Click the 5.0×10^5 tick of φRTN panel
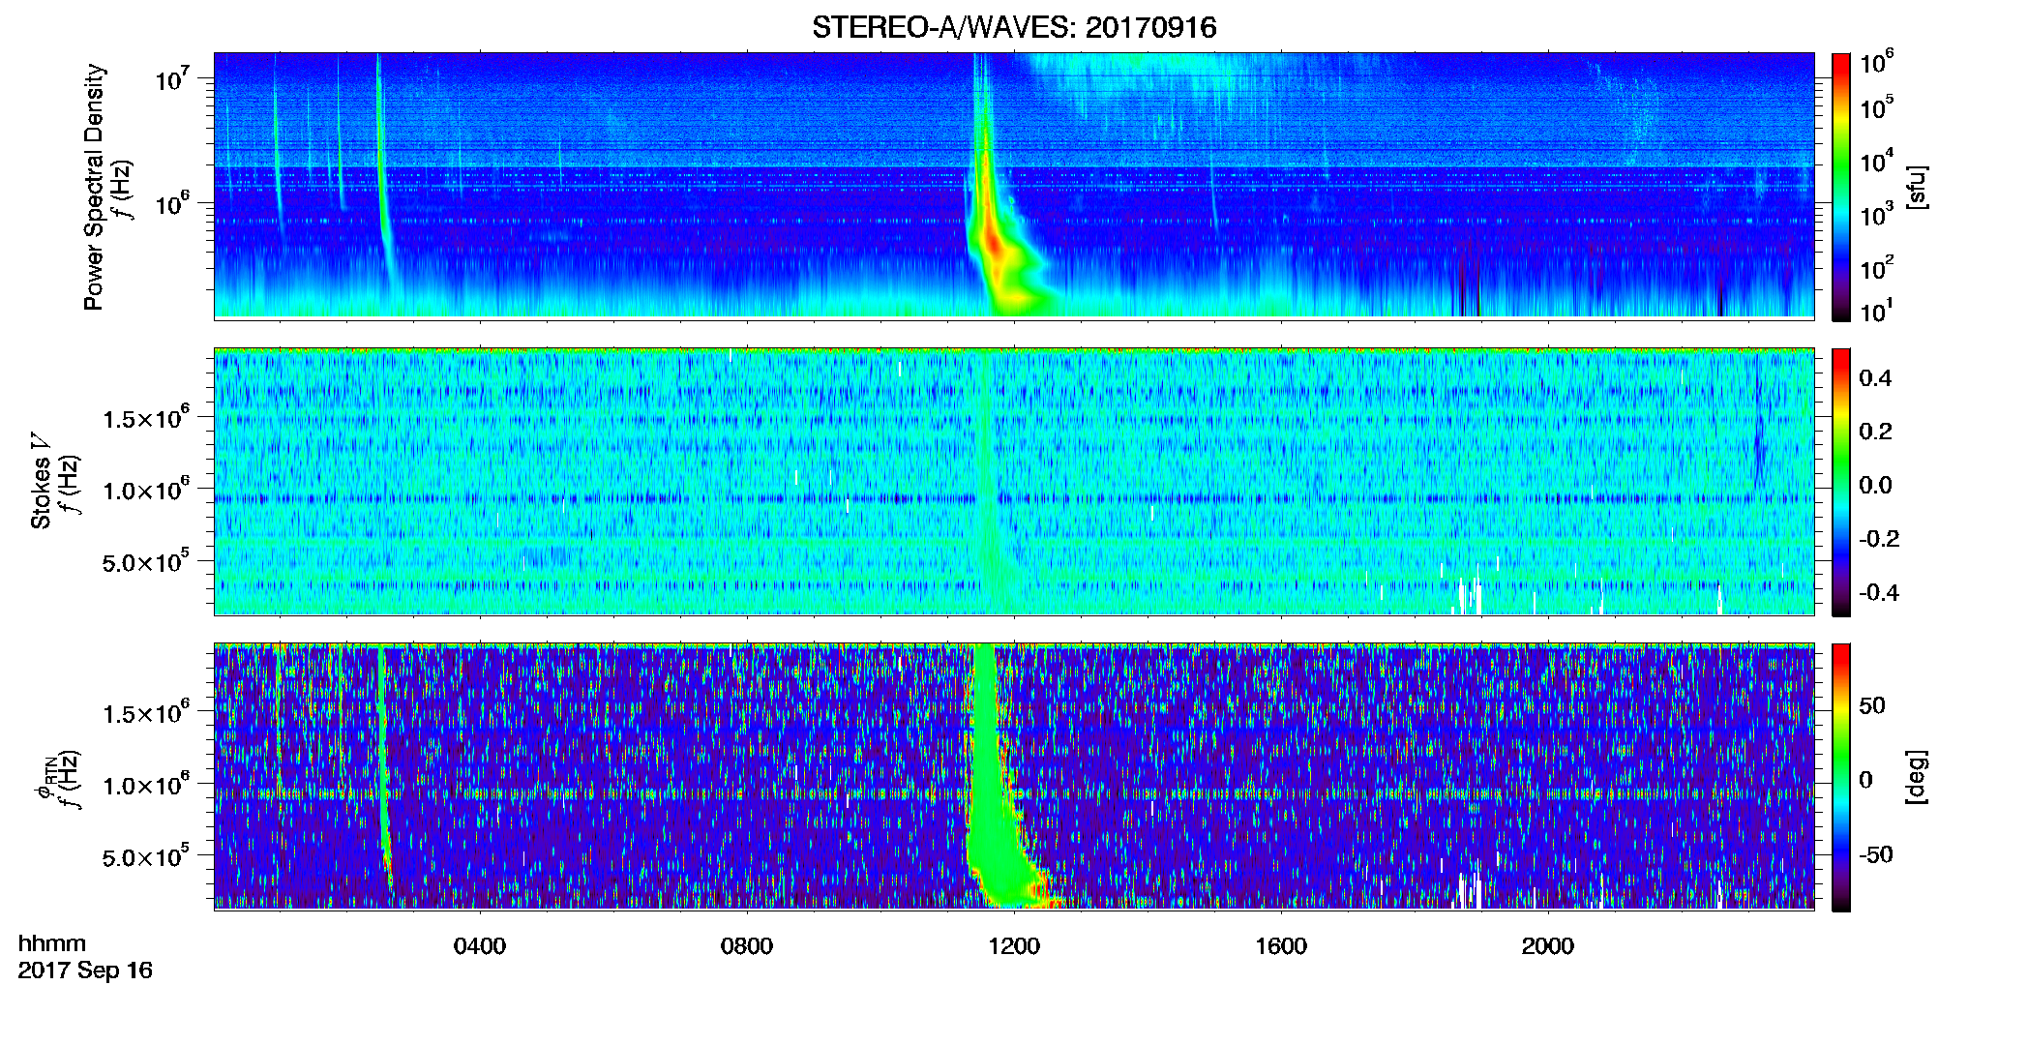The height and width of the screenshot is (1045, 2028). (146, 857)
